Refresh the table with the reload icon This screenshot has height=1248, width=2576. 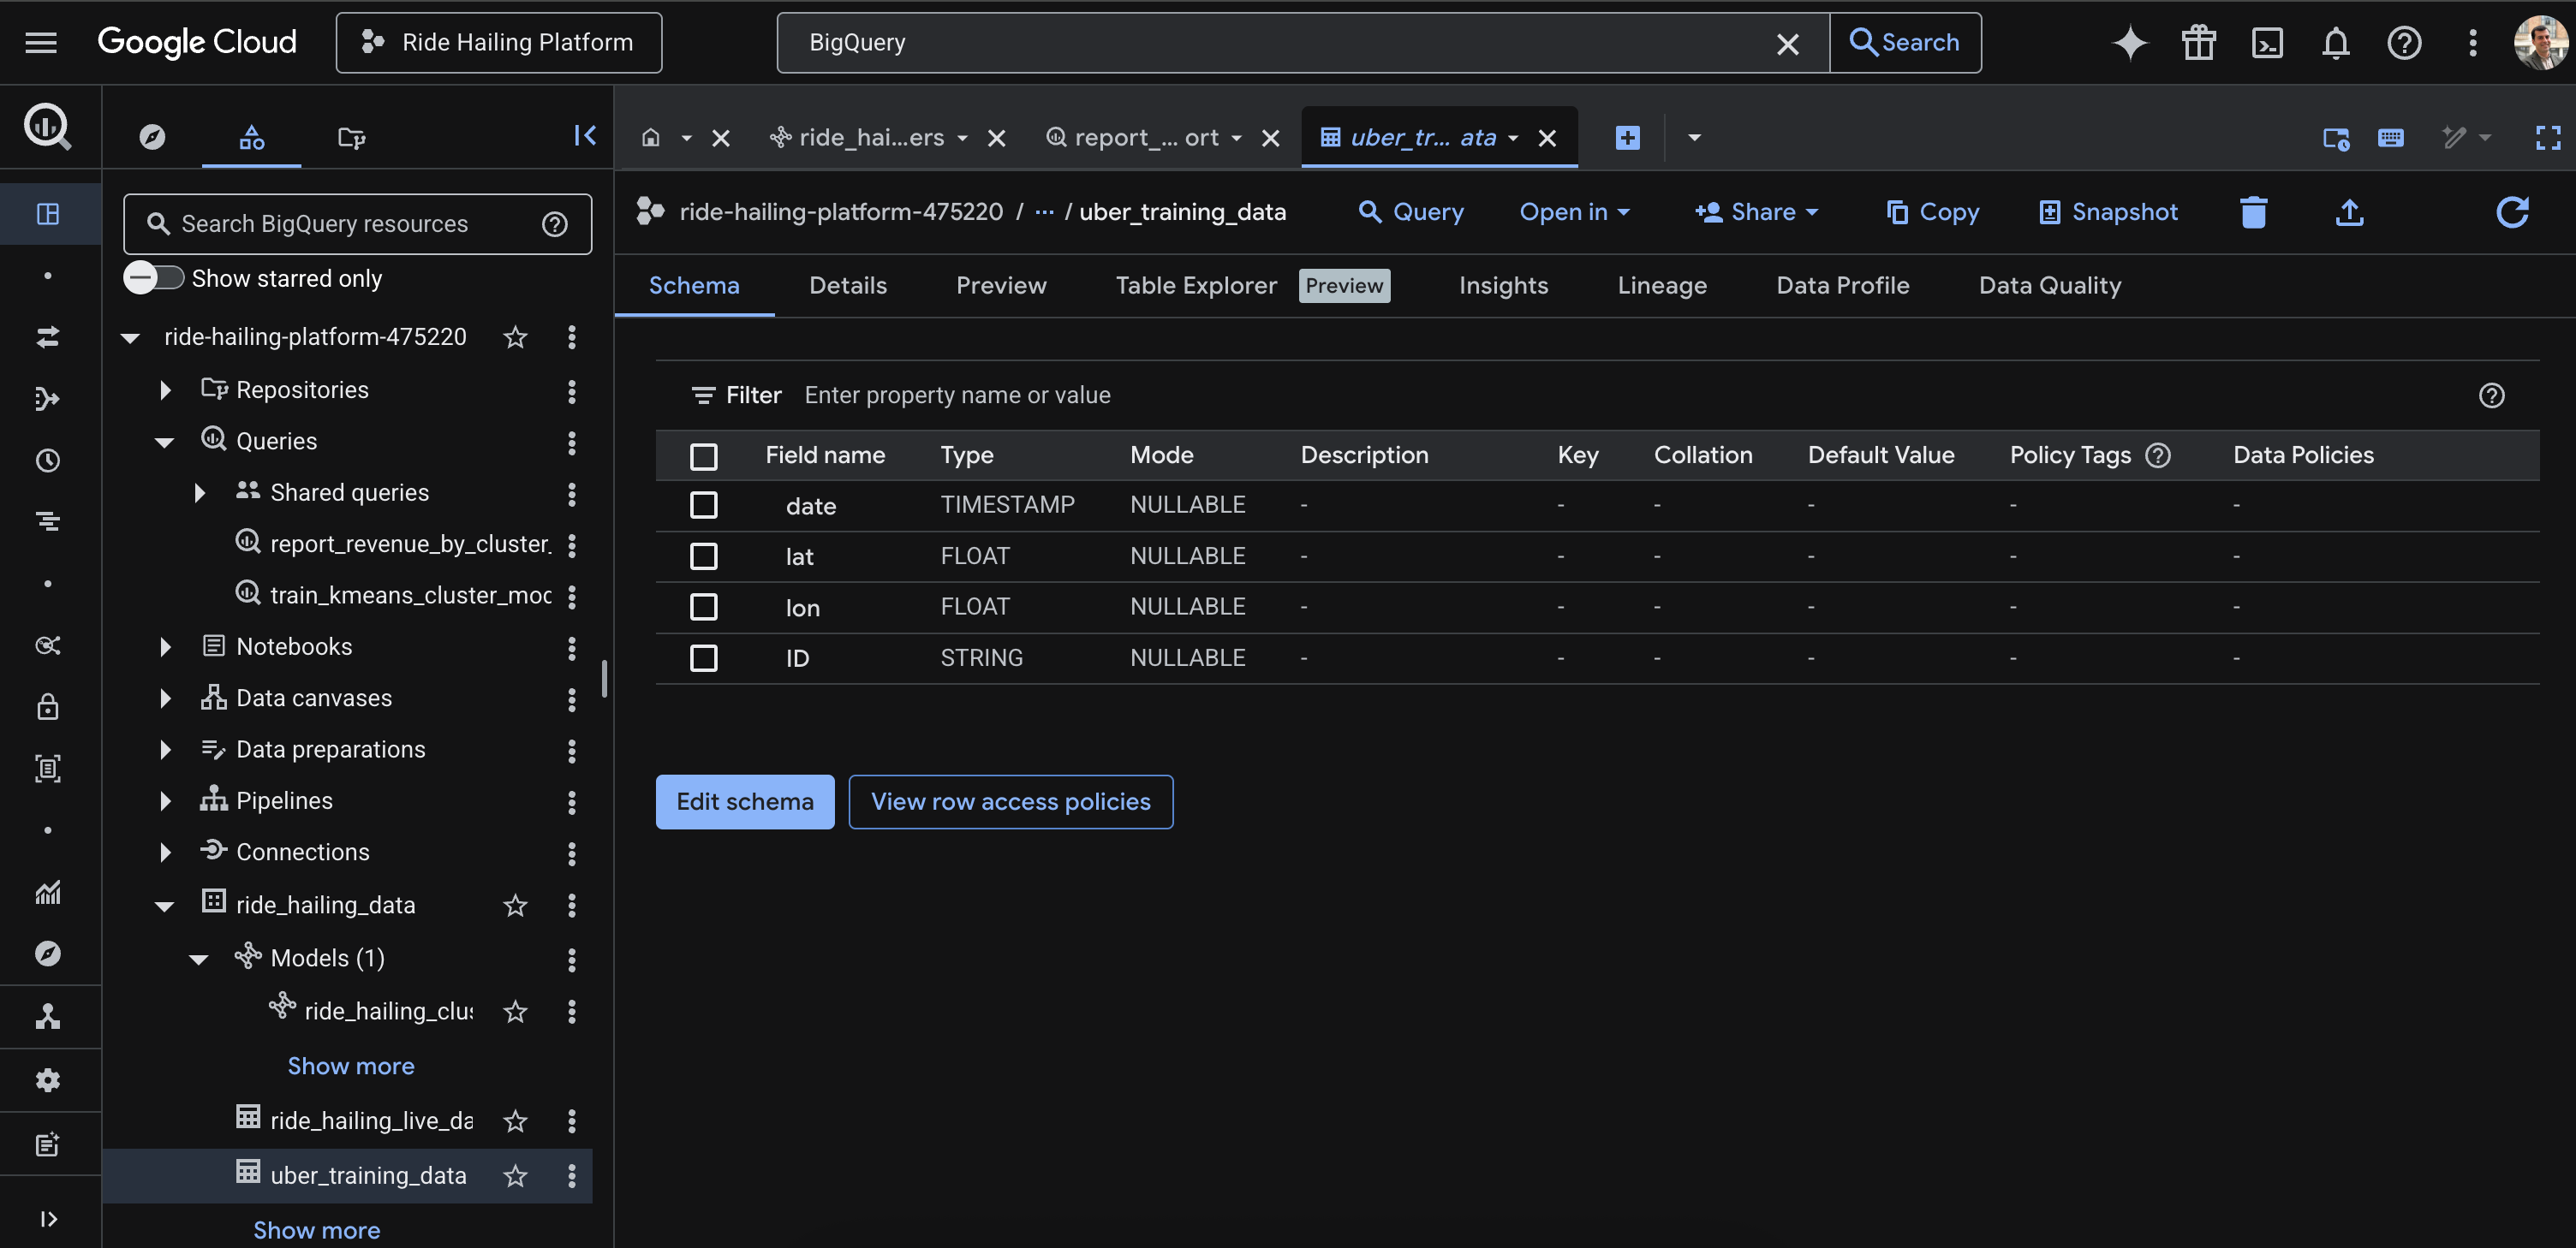(2511, 211)
